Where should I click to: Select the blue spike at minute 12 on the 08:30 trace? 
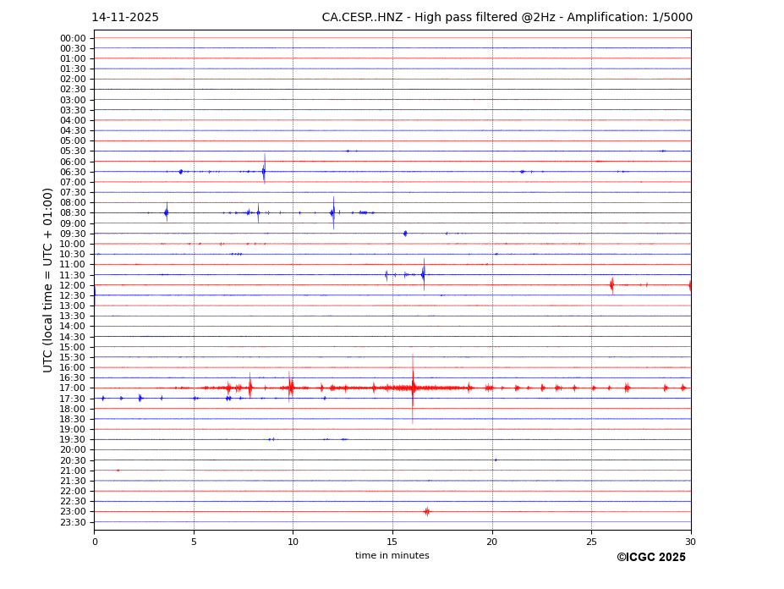point(332,212)
